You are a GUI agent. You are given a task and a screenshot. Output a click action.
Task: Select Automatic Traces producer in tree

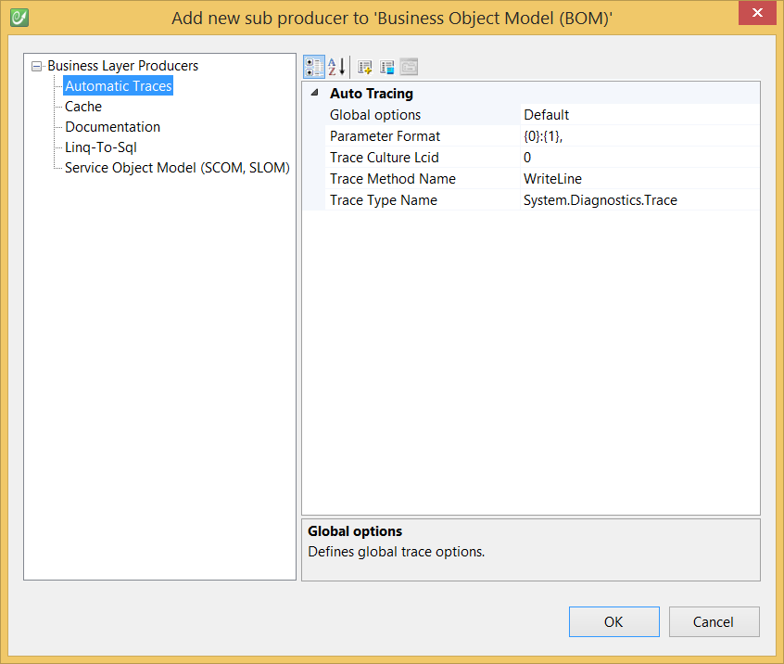point(118,86)
